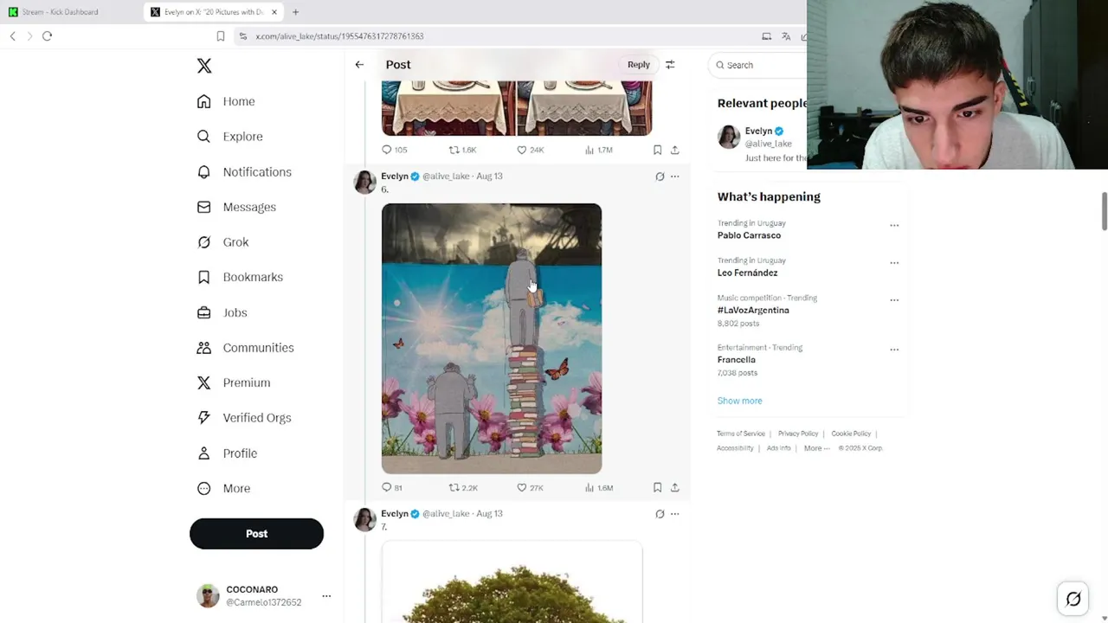Open options for Francella trend
The height and width of the screenshot is (623, 1108).
[x=894, y=350]
